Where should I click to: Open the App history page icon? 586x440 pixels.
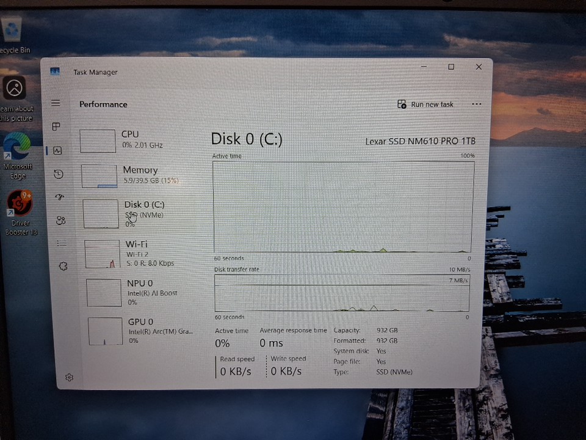coord(58,174)
